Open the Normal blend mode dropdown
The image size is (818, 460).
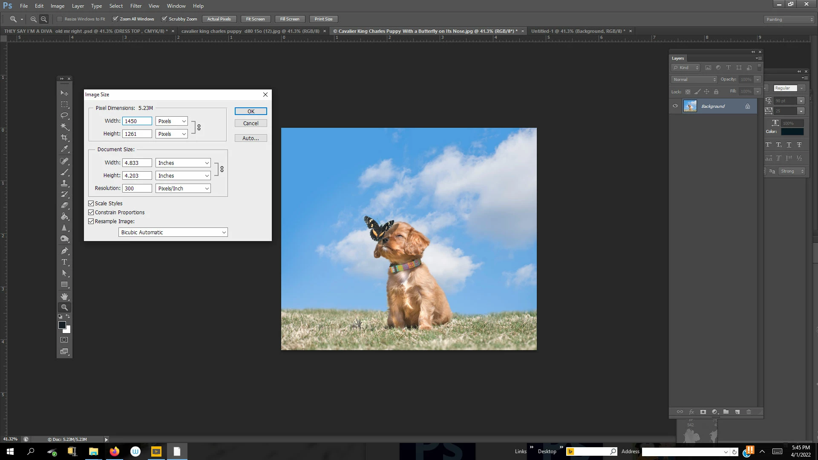coord(694,80)
